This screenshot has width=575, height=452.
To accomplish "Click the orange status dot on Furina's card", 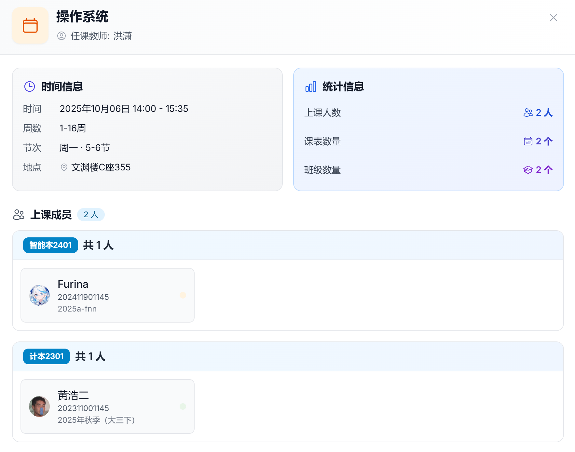I will click(183, 295).
